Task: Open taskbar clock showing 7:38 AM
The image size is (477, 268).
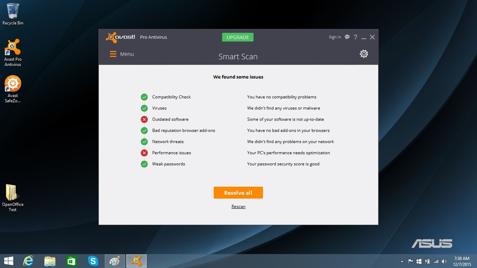Action: (462, 261)
